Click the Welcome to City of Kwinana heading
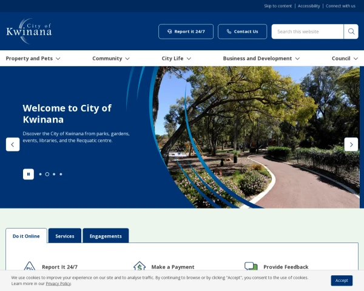The height and width of the screenshot is (291, 364). (67, 114)
